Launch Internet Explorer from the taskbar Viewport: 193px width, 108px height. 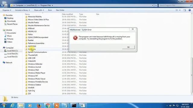point(12,105)
